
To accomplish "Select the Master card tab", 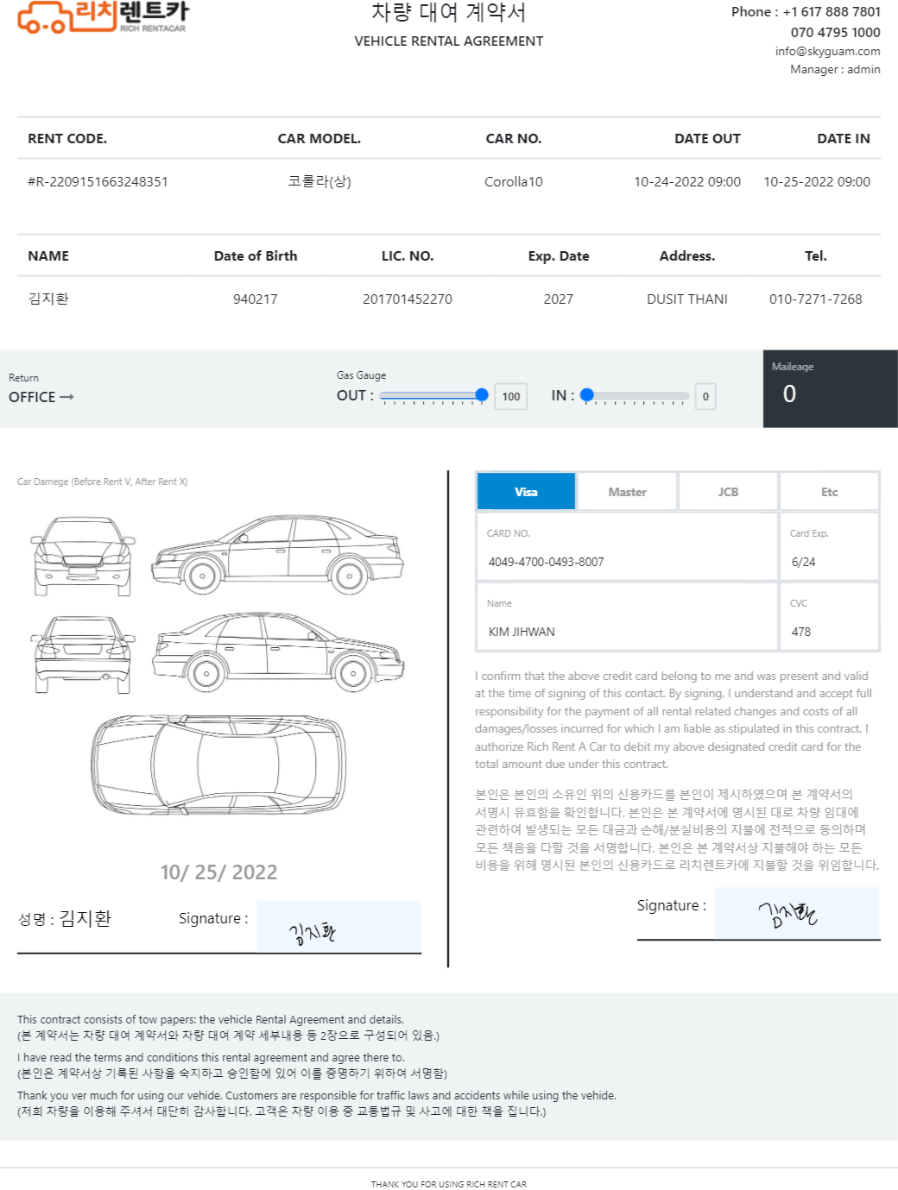I will click(627, 492).
